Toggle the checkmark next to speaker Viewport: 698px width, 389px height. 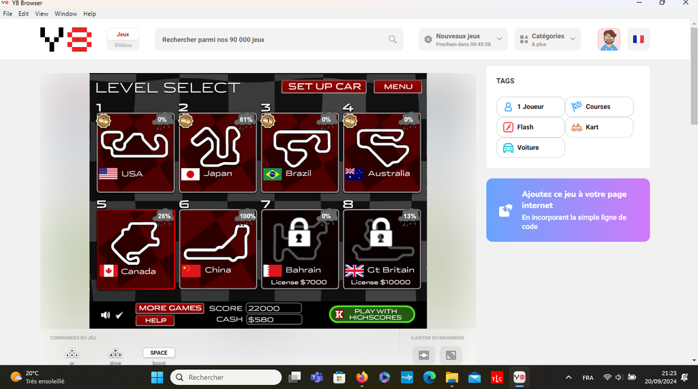(119, 315)
